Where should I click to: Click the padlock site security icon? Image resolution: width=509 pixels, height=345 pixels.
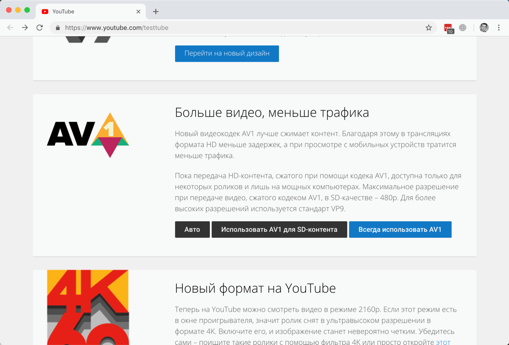(x=58, y=28)
